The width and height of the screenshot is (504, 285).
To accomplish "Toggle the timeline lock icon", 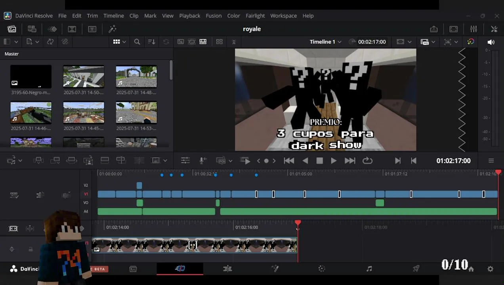I will [31, 249].
